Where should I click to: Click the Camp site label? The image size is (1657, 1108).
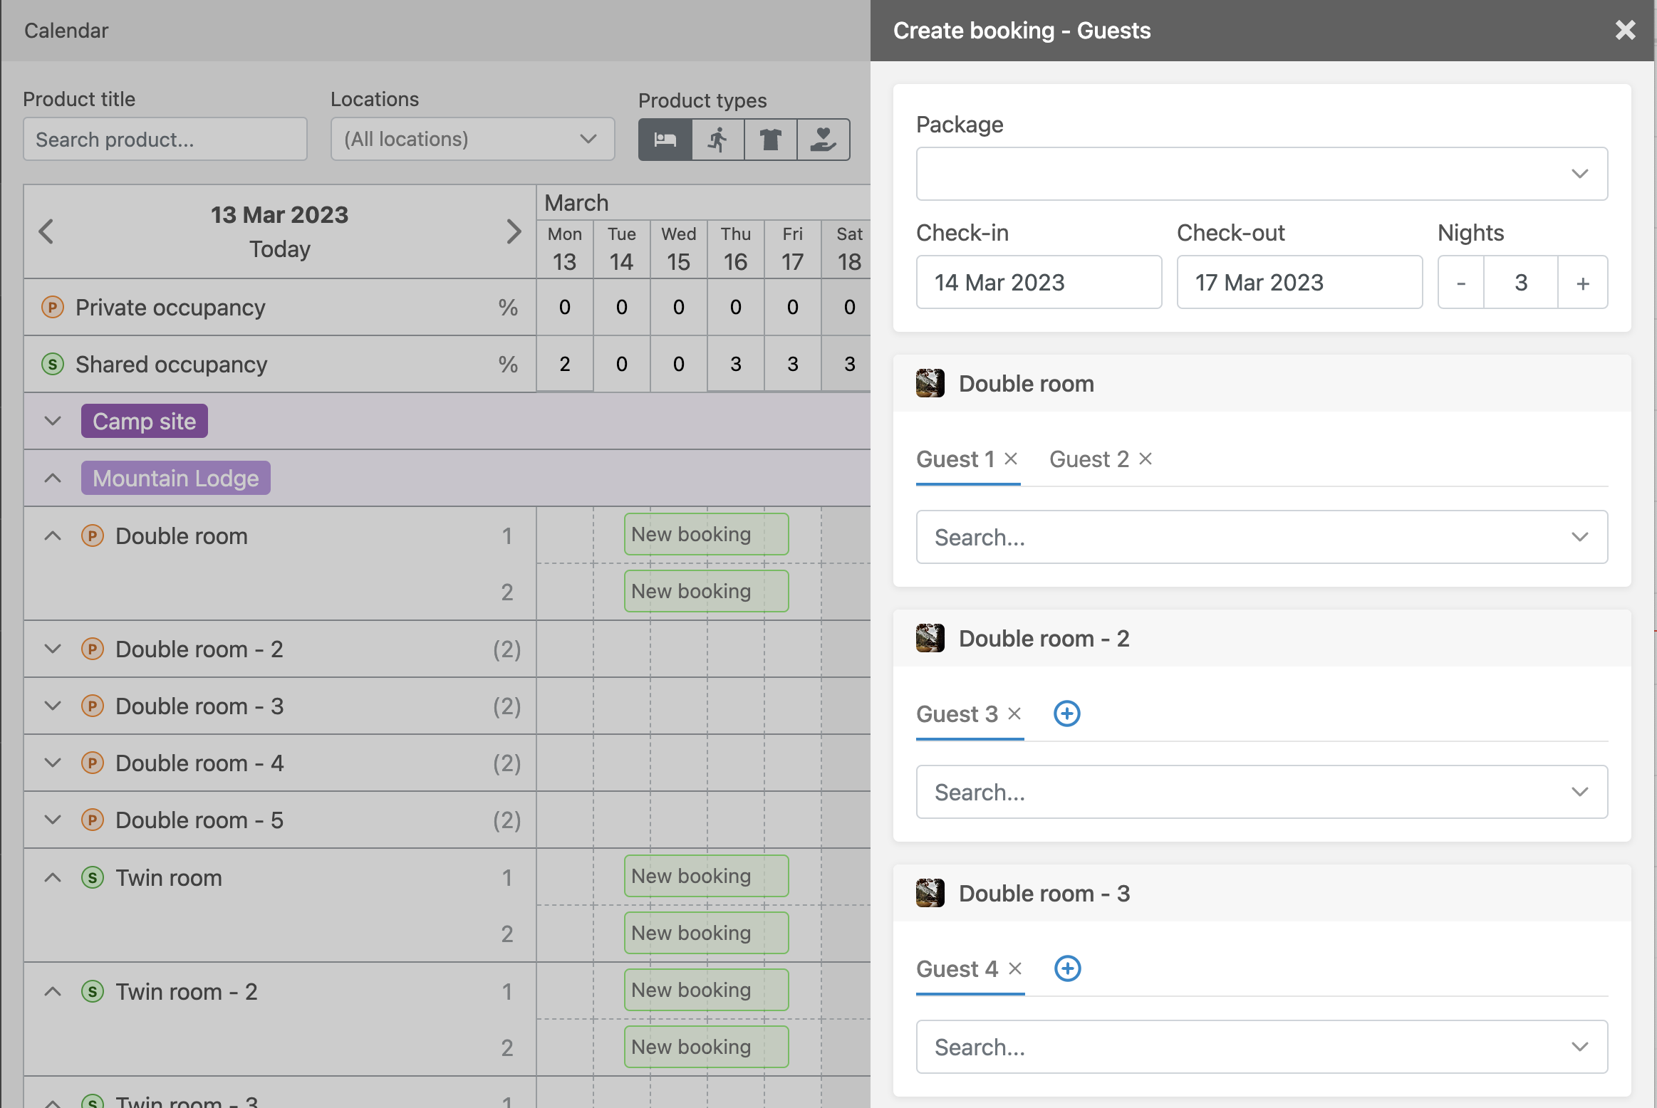tap(145, 421)
